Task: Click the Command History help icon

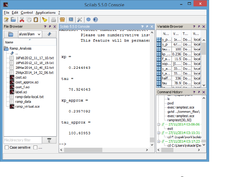Action: click(x=194, y=92)
